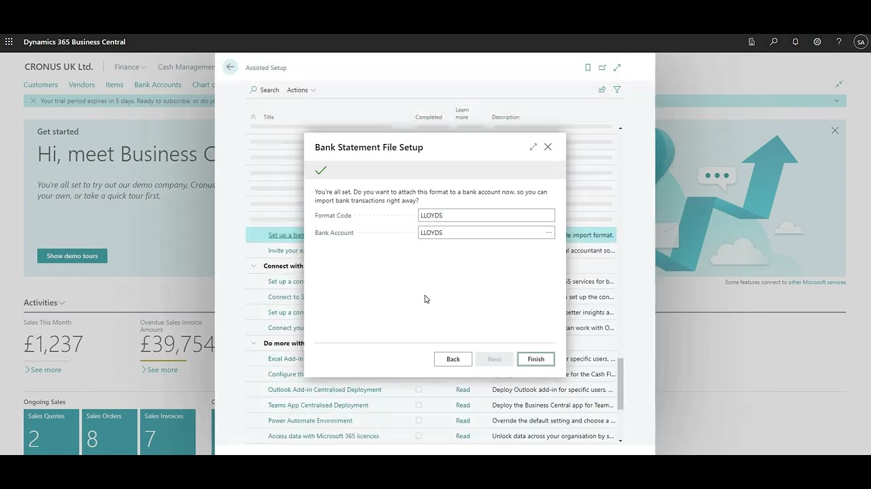The width and height of the screenshot is (871, 489).
Task: See more under Sales This Month
Action: pyautogui.click(x=43, y=370)
